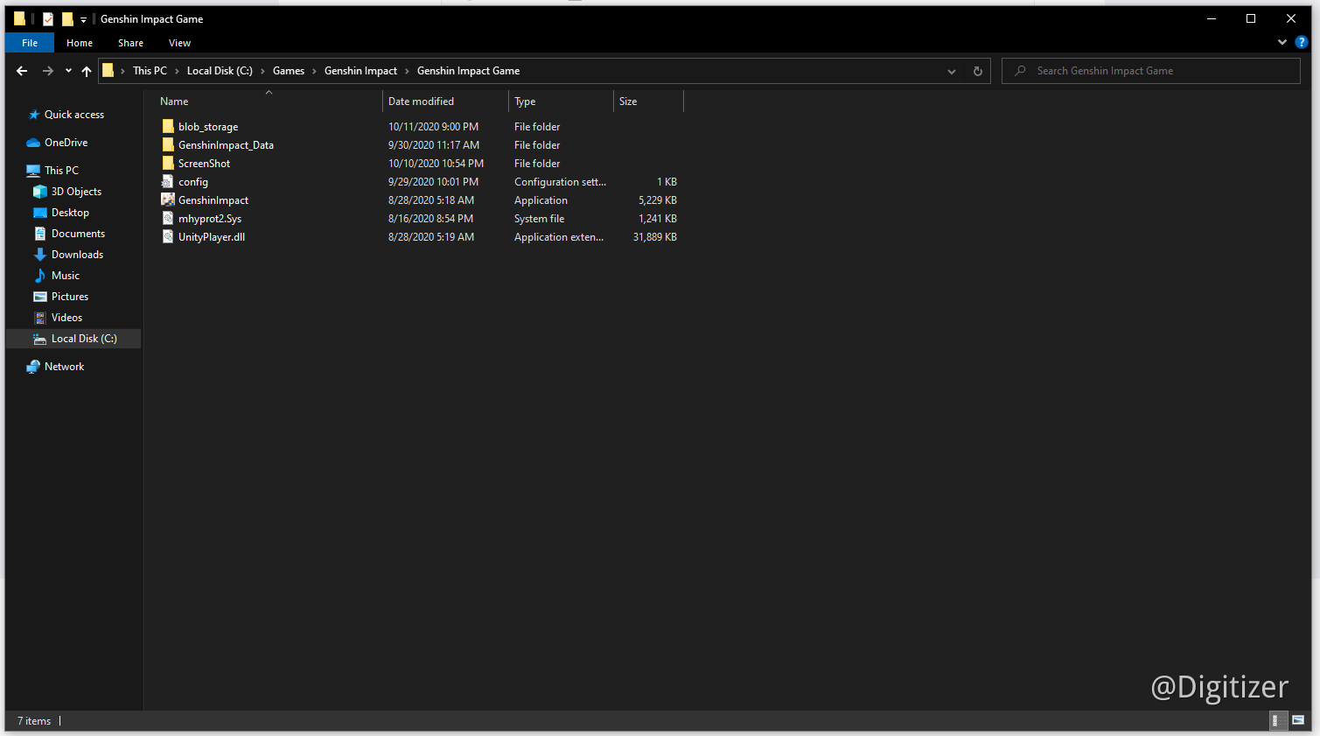Expand the chevron after Genshin Impact breadcrumb
The image size is (1320, 736).
(407, 71)
